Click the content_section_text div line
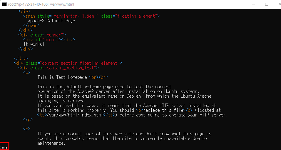The height and width of the screenshot is (150, 281). click(58, 68)
